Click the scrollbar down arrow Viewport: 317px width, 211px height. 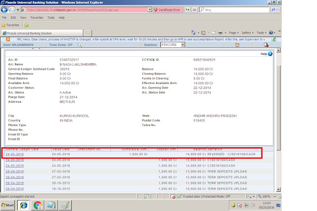278,189
